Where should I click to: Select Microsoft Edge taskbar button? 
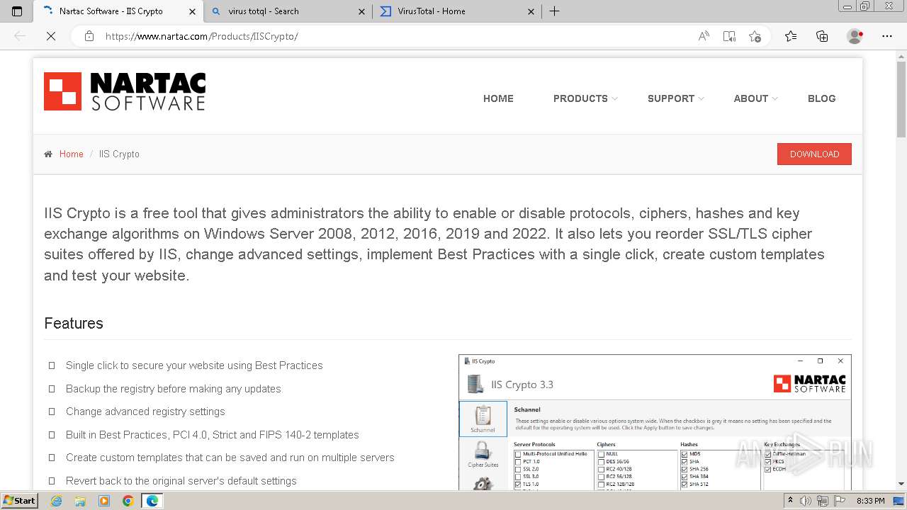click(152, 501)
